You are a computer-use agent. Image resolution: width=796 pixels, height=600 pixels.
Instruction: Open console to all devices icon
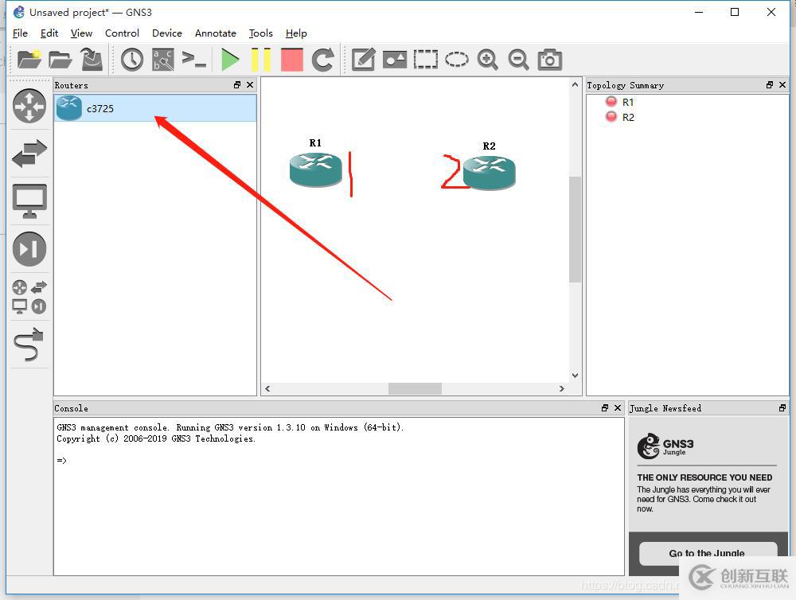click(x=194, y=60)
